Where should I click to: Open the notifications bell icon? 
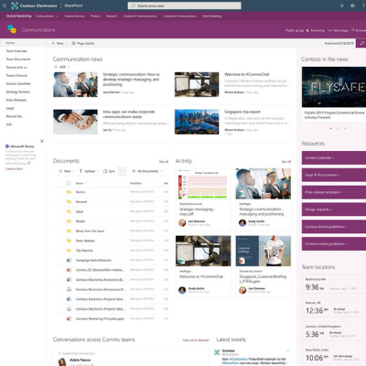tap(341, 5)
